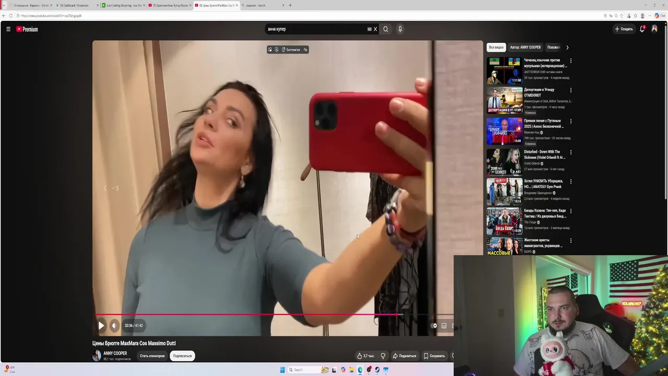
Task: Click Подписаться subscribe button
Action: [x=182, y=356]
